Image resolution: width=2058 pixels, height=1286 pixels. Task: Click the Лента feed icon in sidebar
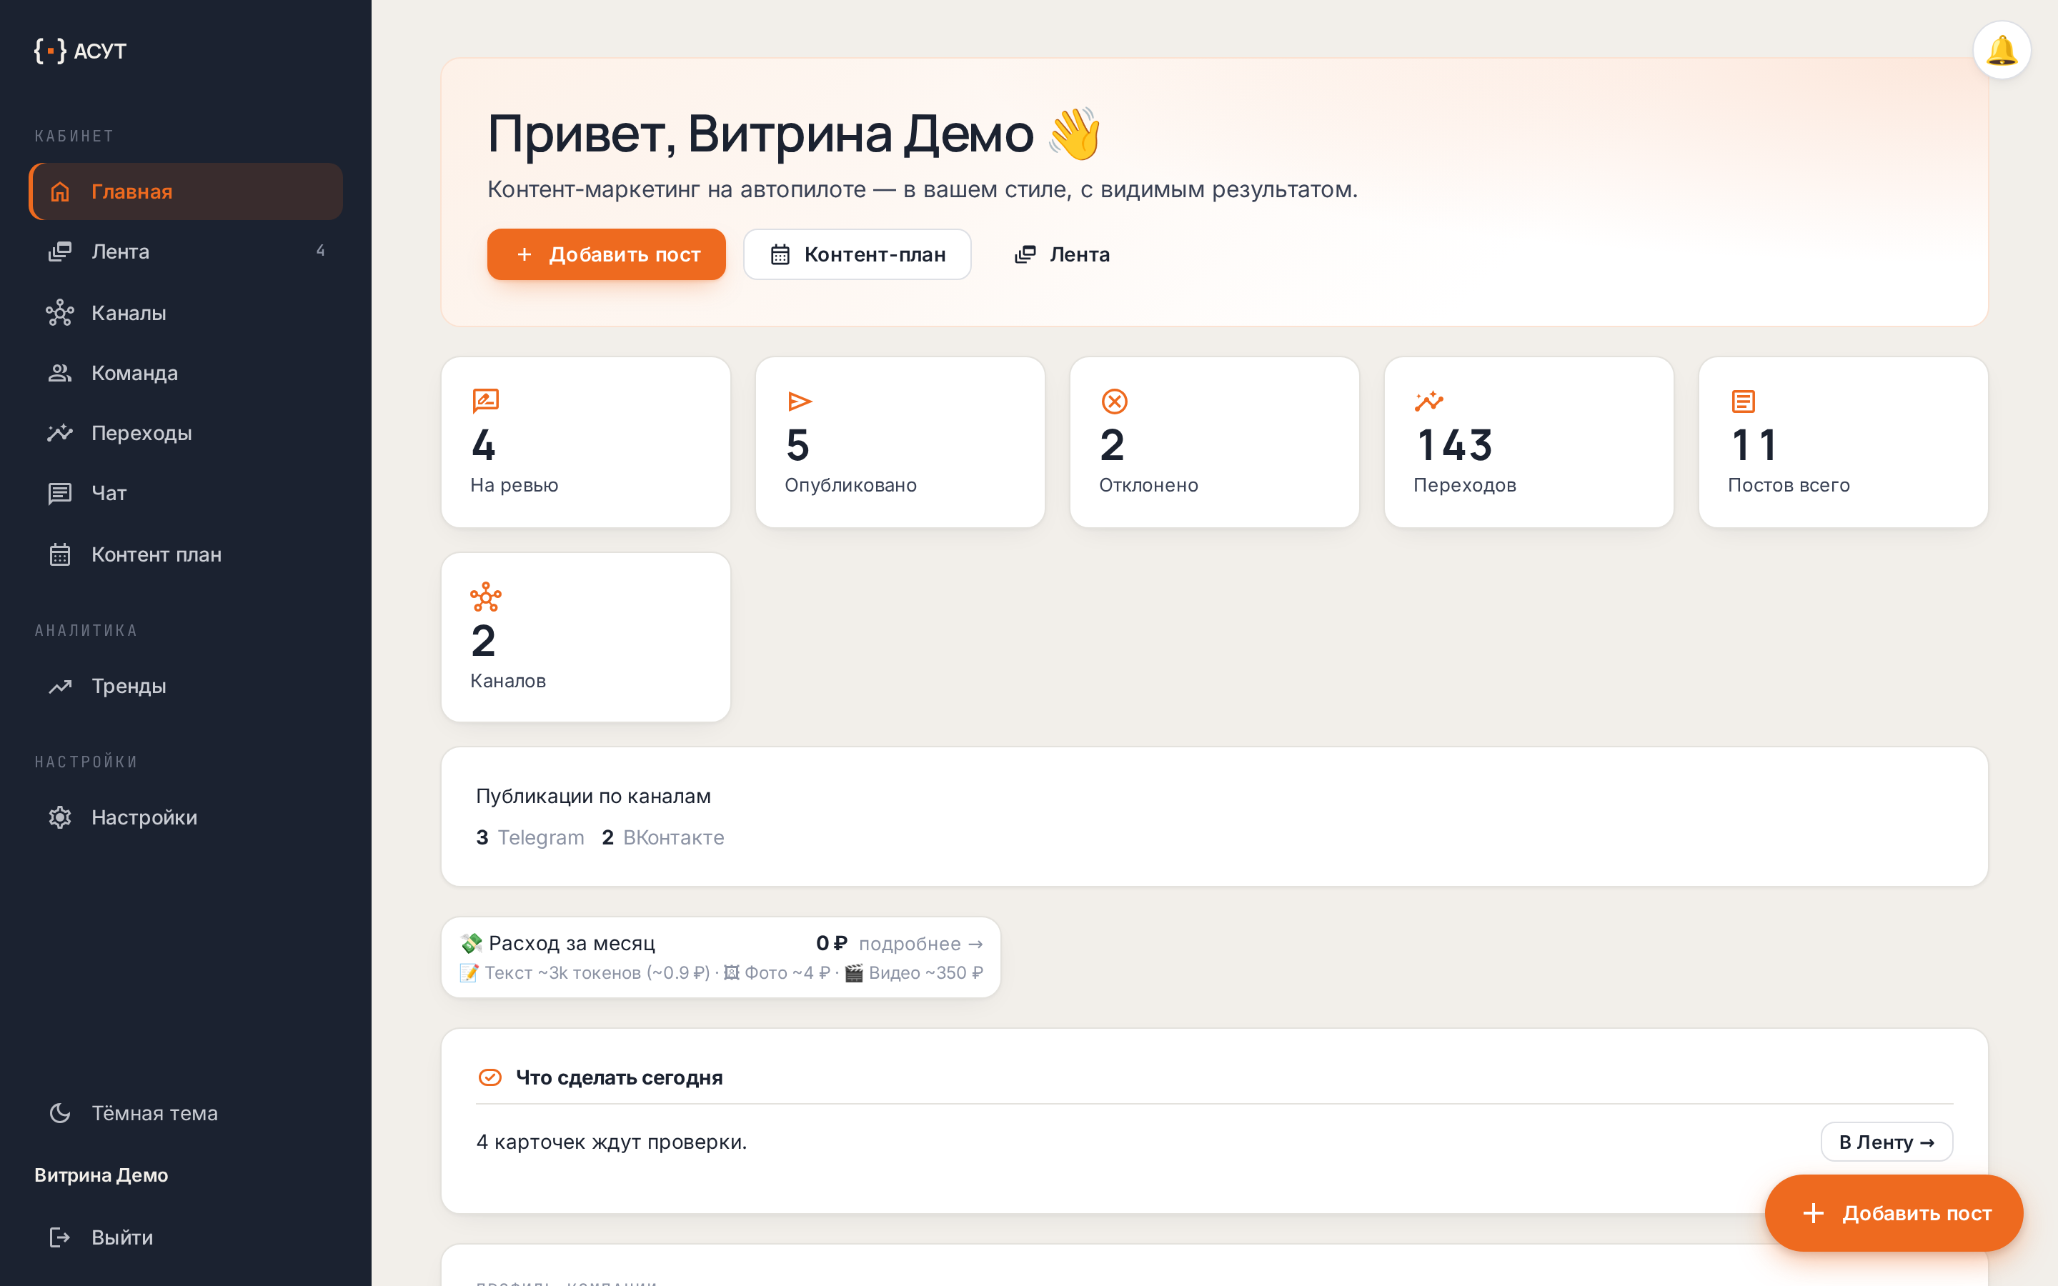(59, 251)
